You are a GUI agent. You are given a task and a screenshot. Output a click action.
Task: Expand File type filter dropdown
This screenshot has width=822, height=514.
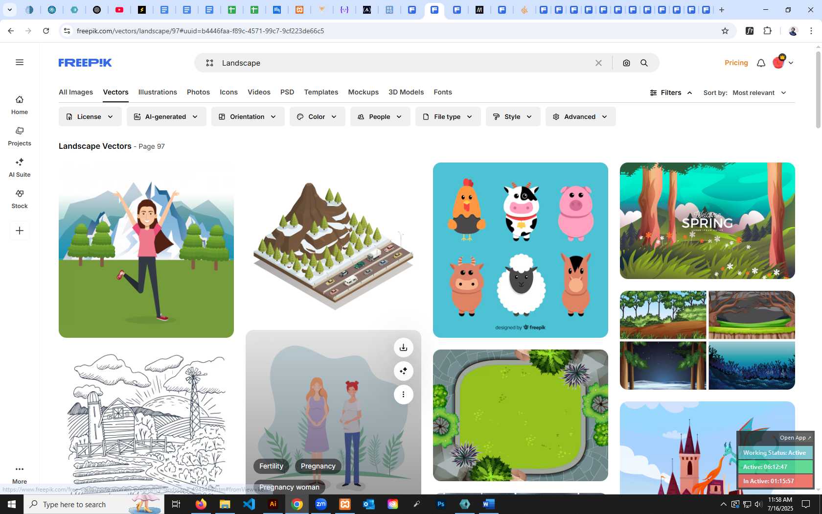click(448, 117)
